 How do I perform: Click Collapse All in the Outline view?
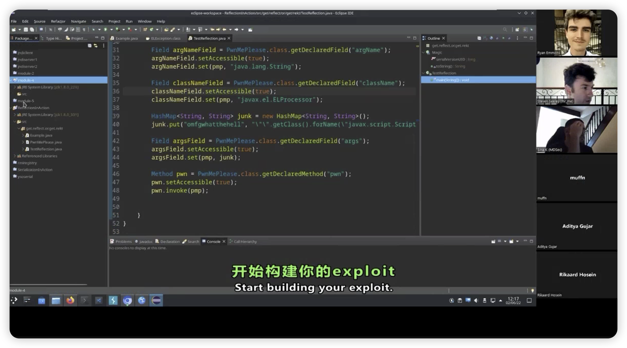point(479,38)
